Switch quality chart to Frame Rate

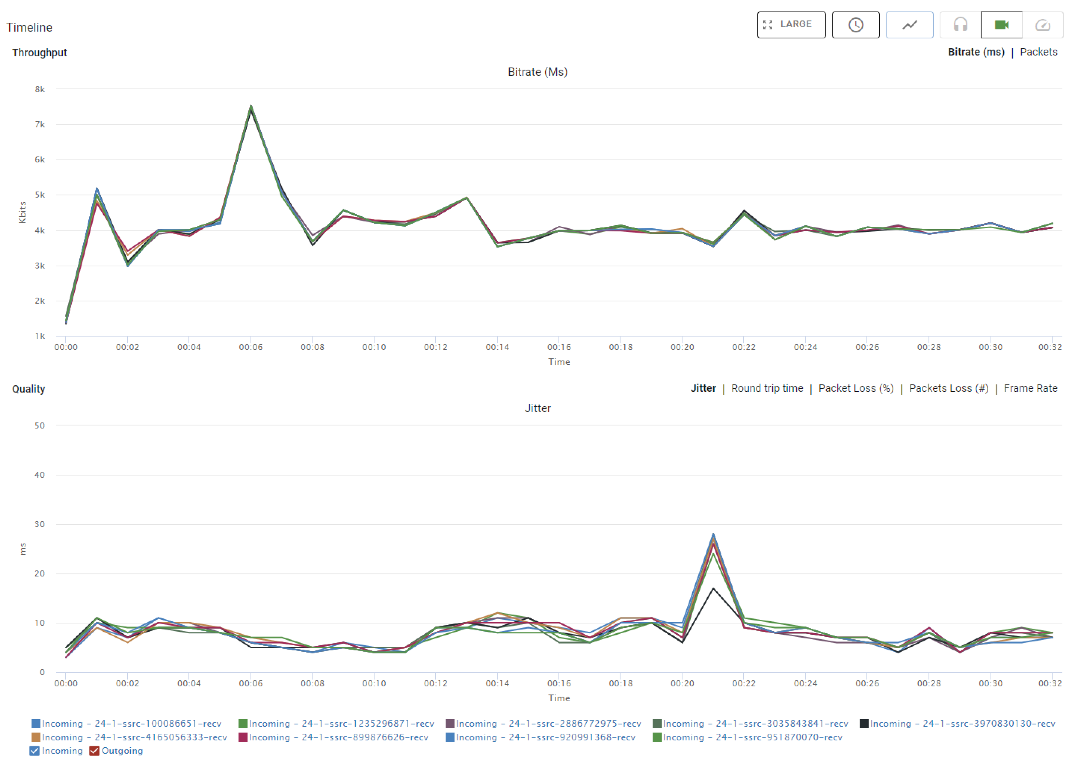1030,388
